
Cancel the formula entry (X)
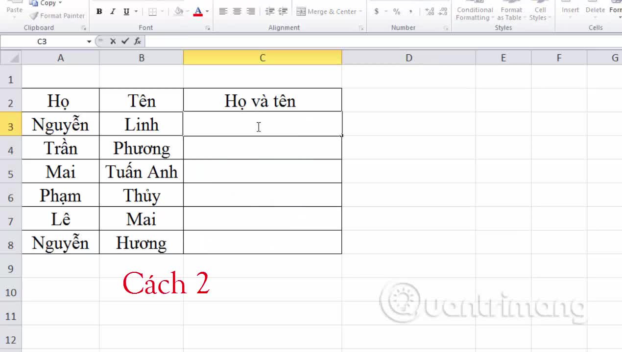113,42
